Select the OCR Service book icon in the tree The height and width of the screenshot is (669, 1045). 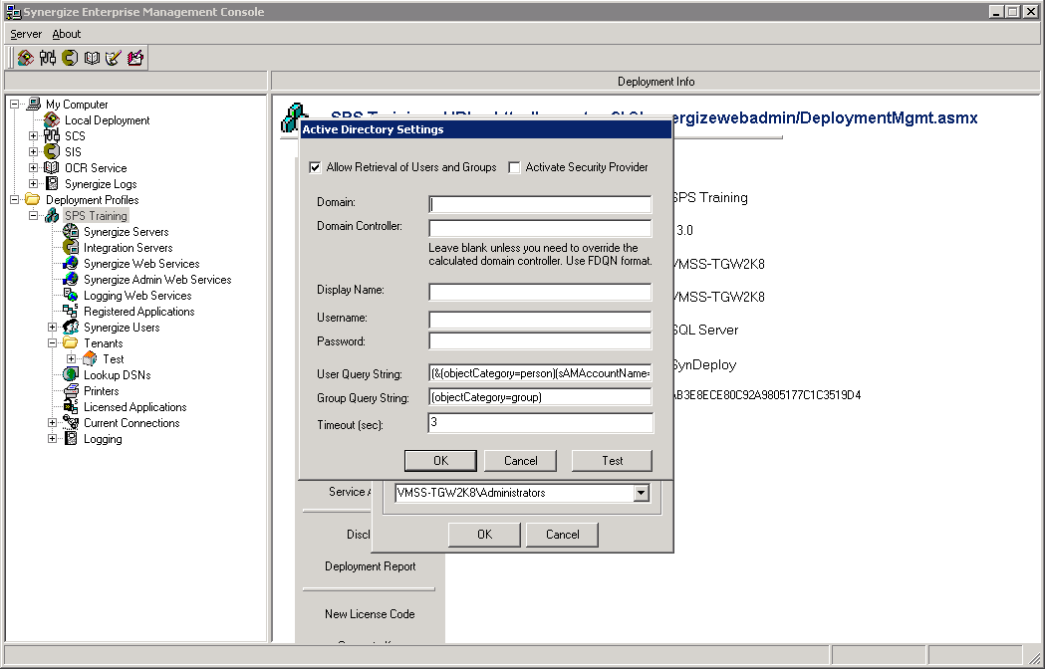point(52,168)
